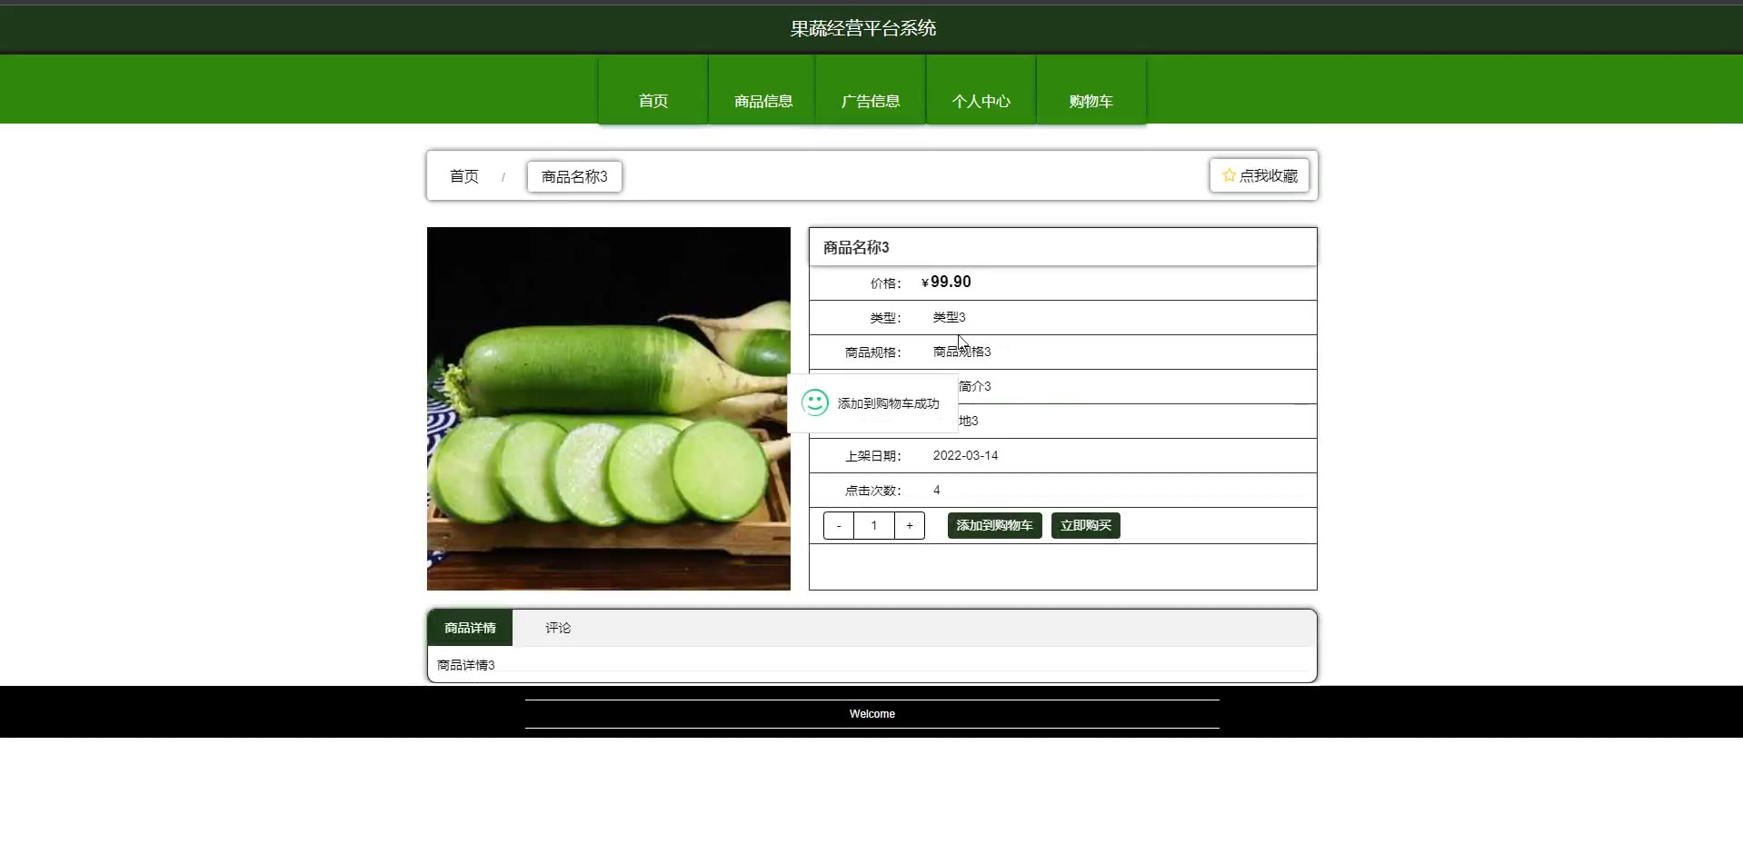Image resolution: width=1743 pixels, height=854 pixels.
Task: Switch to the 评论 tab
Action: pyautogui.click(x=558, y=628)
